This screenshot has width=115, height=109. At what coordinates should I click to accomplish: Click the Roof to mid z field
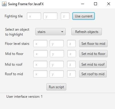coord(71,74)
